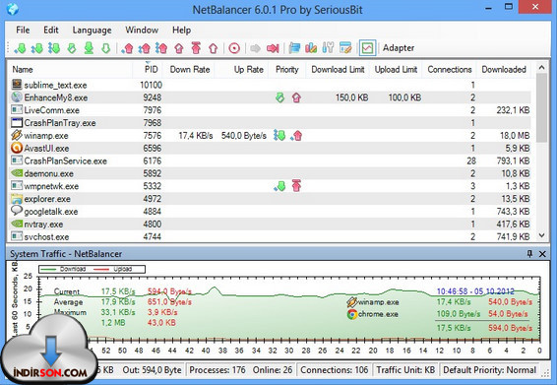Click the red circle target toolbar icon

pos(234,48)
